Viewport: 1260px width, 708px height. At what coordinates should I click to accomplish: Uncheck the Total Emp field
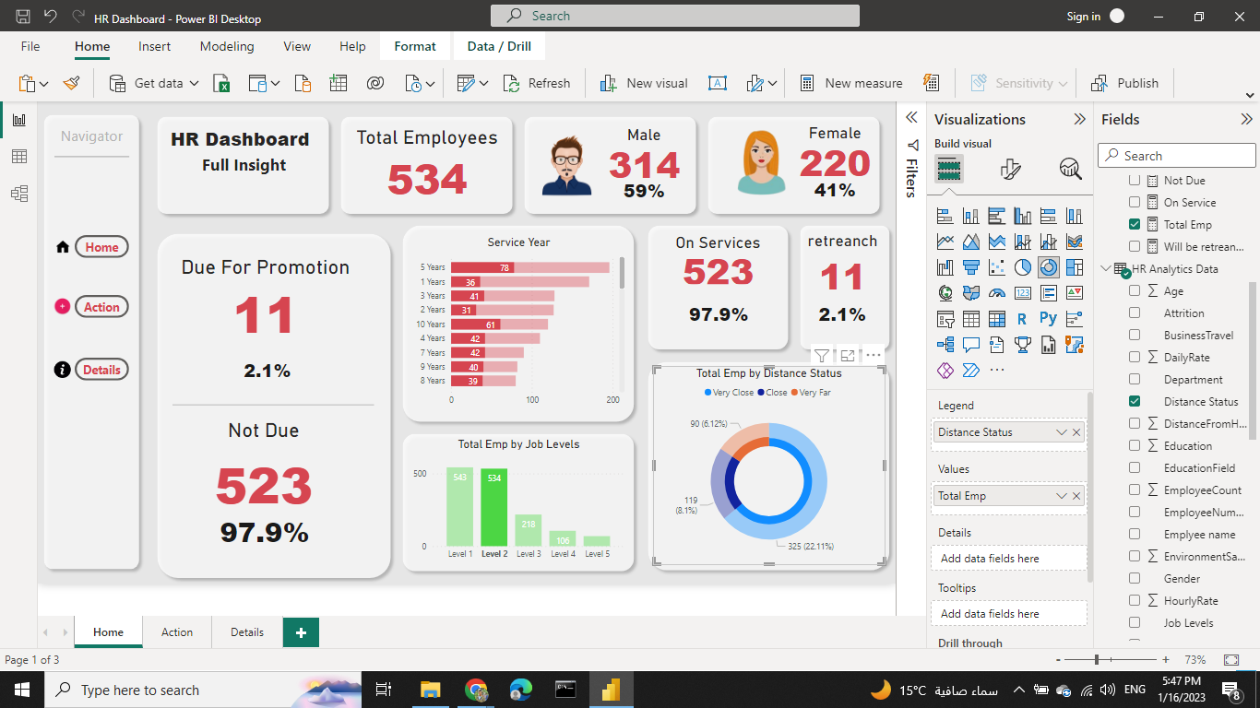pos(1134,224)
